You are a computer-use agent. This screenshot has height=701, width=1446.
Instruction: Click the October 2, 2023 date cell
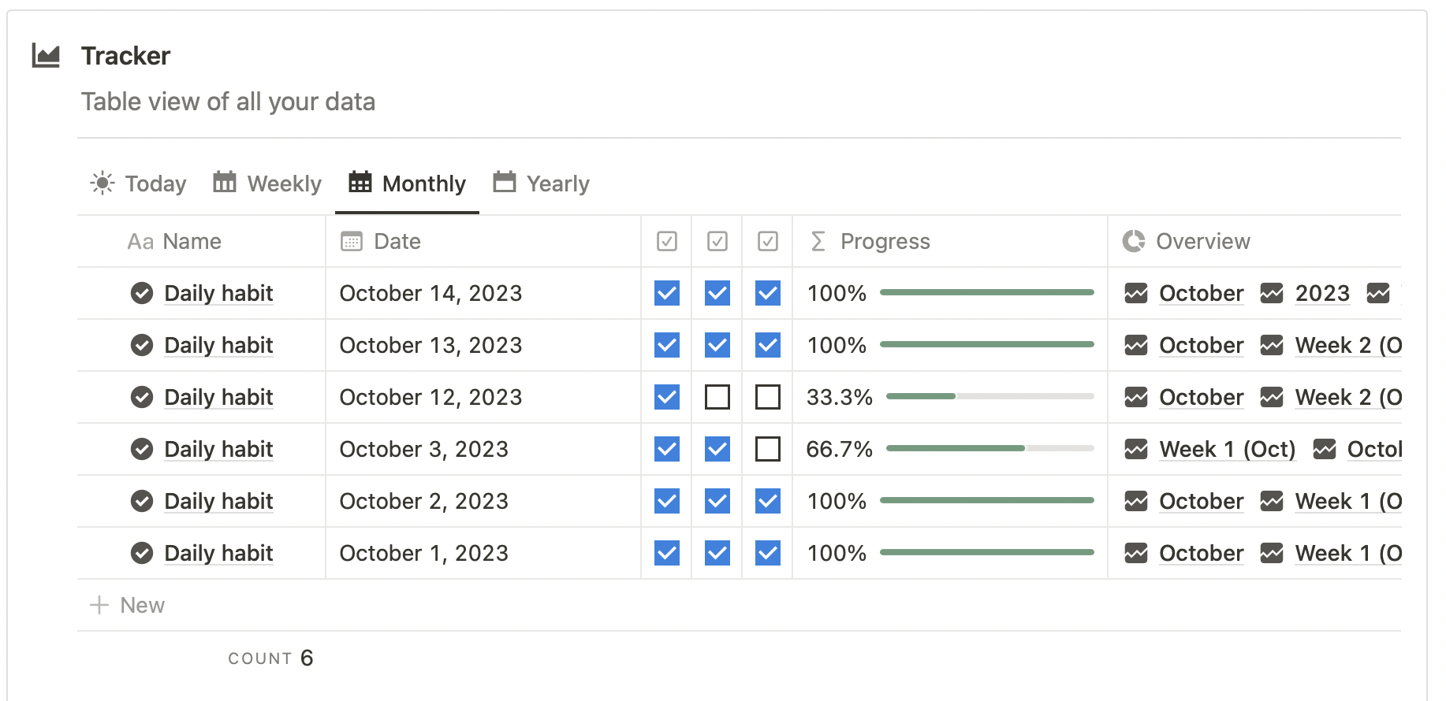coord(424,501)
